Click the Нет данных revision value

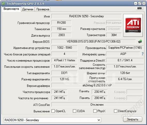click(114, 23)
